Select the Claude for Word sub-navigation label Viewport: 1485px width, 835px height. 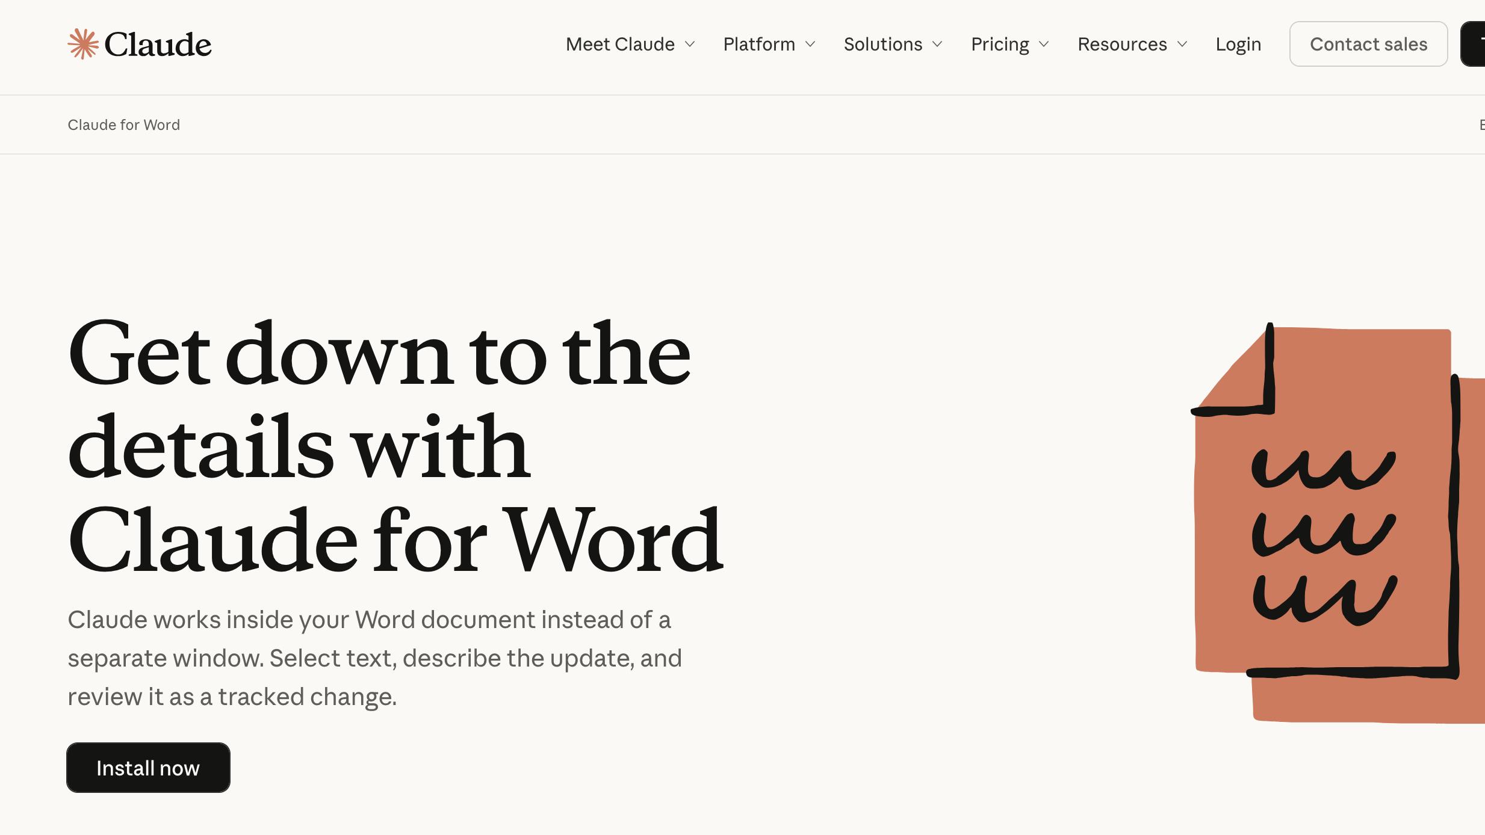pos(123,125)
